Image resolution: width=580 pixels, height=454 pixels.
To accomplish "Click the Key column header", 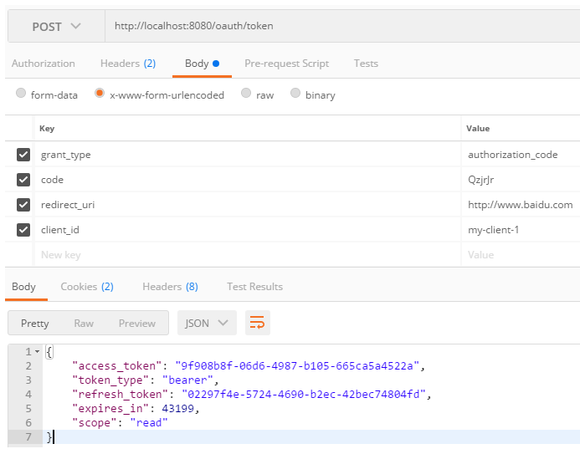I will tap(47, 128).
